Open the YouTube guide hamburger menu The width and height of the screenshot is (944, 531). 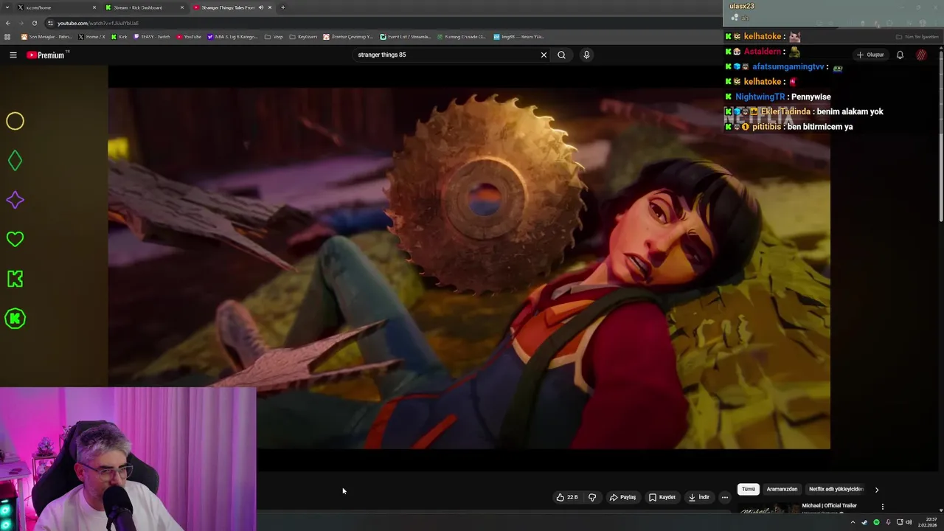pyautogui.click(x=13, y=55)
